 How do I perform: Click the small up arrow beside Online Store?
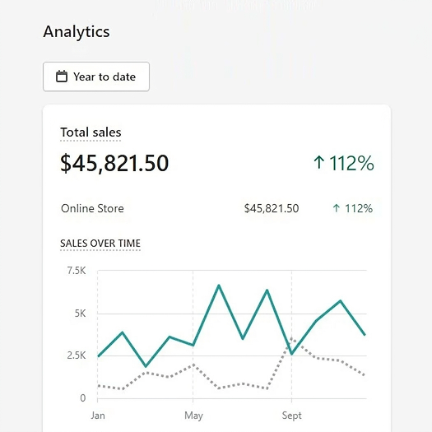336,208
